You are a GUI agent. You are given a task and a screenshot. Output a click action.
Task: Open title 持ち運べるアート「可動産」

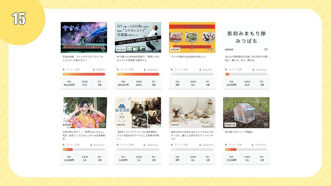(239, 132)
